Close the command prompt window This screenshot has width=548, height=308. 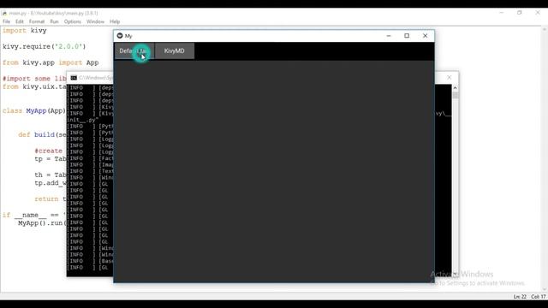click(x=450, y=78)
